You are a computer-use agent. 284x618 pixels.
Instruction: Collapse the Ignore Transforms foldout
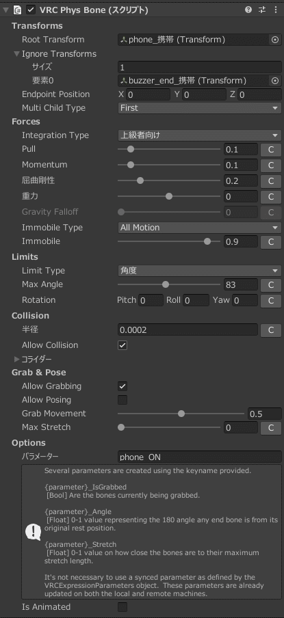pos(16,53)
